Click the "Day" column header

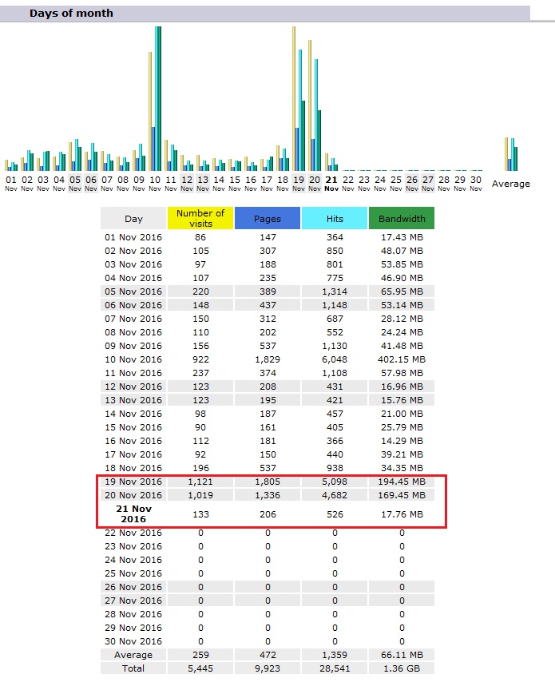[133, 218]
